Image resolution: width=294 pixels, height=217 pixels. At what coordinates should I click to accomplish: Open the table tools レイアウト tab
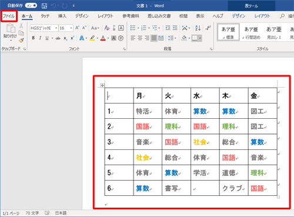262,16
